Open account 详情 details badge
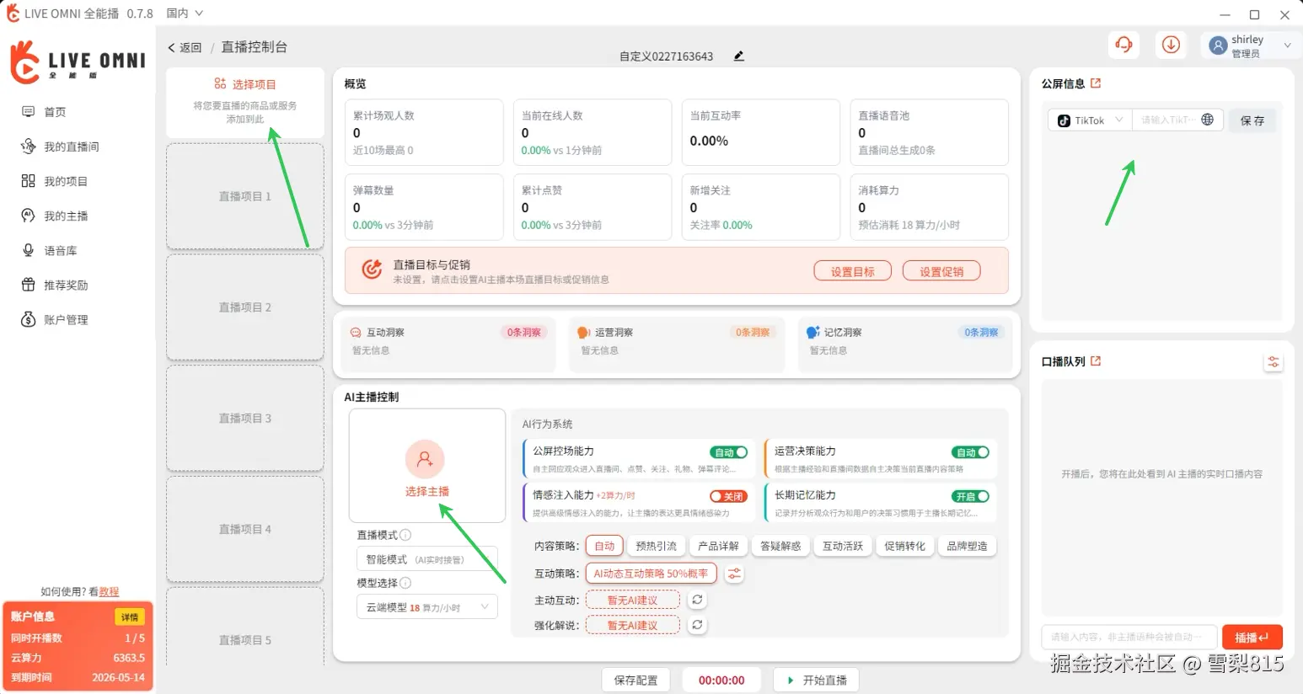Image resolution: width=1303 pixels, height=694 pixels. point(130,617)
